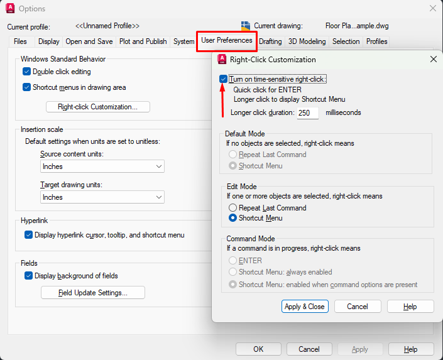Open Help in Right-Click Customization dialog

410,307
